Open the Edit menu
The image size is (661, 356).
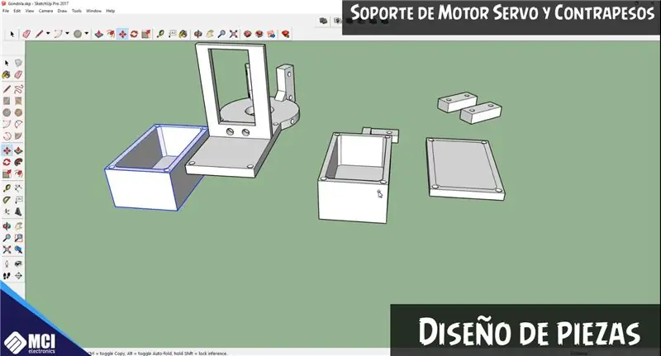[x=17, y=11]
